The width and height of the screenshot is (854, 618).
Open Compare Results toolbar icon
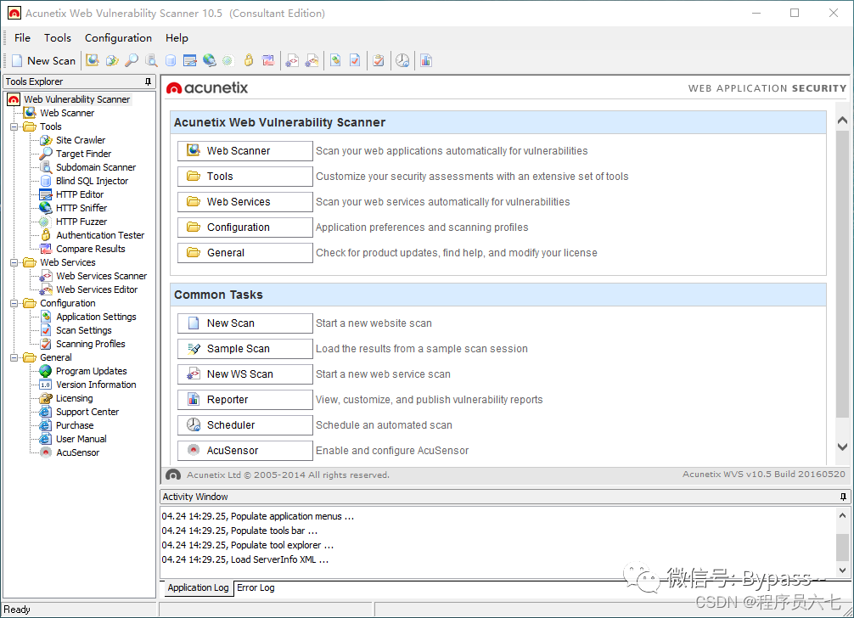pos(268,60)
